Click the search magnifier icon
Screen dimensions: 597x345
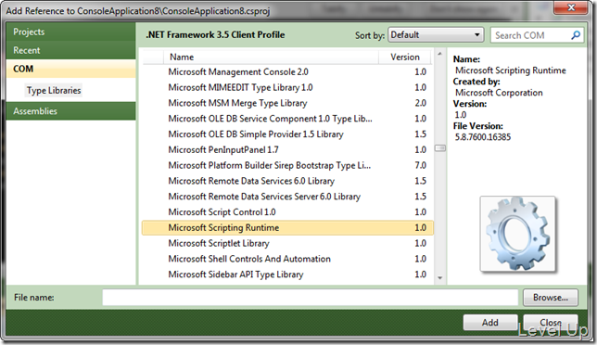click(576, 35)
